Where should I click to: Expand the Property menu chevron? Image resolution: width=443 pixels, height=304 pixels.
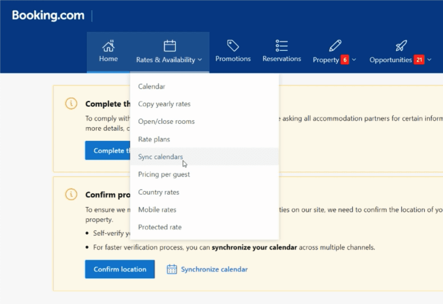coord(354,59)
